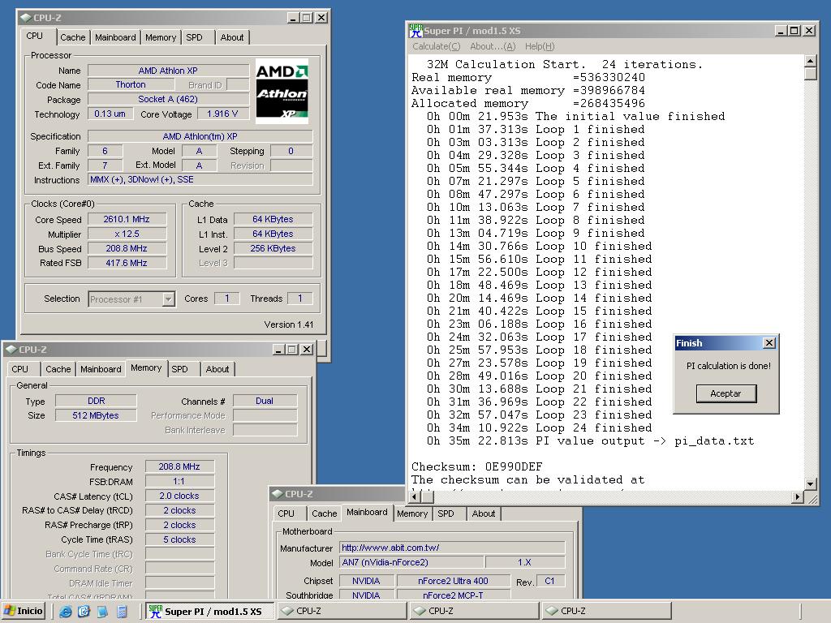The image size is (831, 623).
Task: Close the Finish dialog with X
Action: click(x=769, y=343)
